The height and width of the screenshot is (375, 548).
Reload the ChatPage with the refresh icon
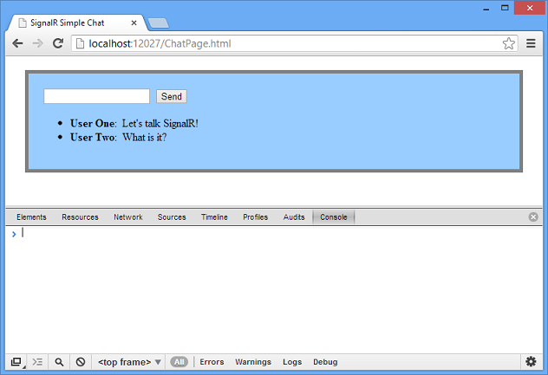(x=58, y=43)
